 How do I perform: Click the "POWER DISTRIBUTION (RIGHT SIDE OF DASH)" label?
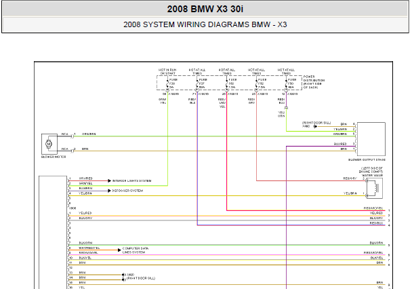click(x=314, y=82)
